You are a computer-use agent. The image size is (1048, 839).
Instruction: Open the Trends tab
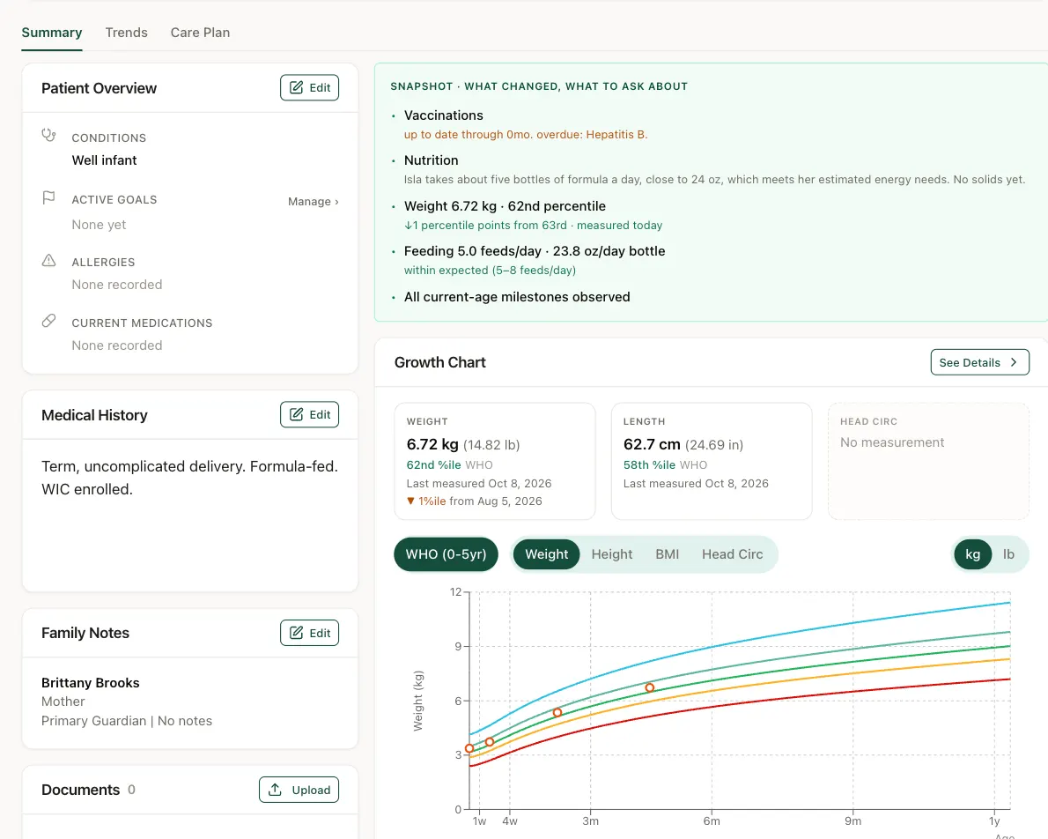coord(126,32)
